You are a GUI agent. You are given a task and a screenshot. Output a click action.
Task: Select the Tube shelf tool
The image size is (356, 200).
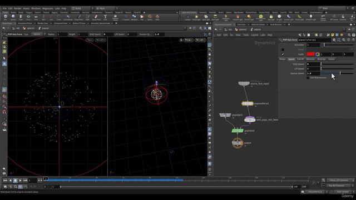pos(21,17)
